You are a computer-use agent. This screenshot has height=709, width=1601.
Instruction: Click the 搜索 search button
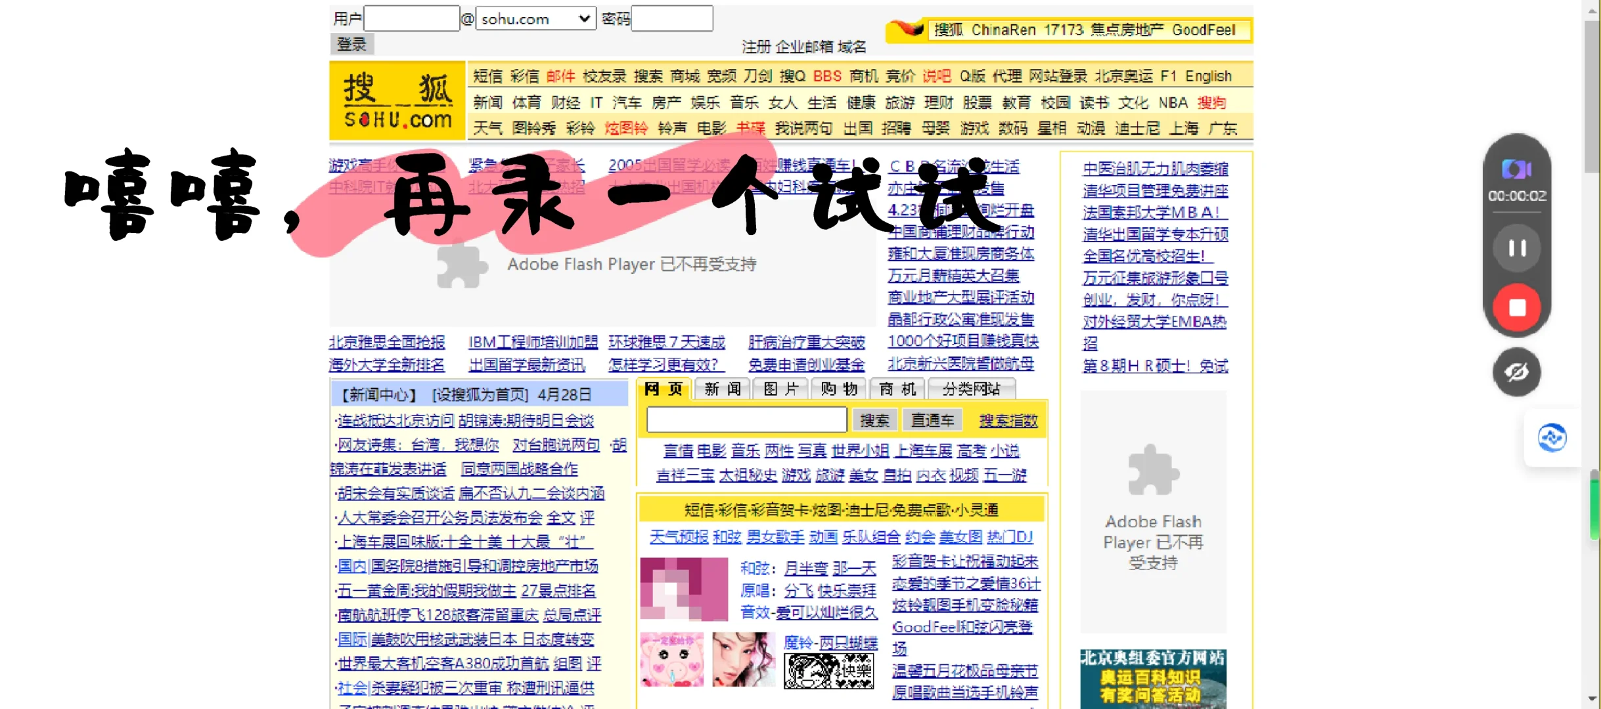click(875, 419)
